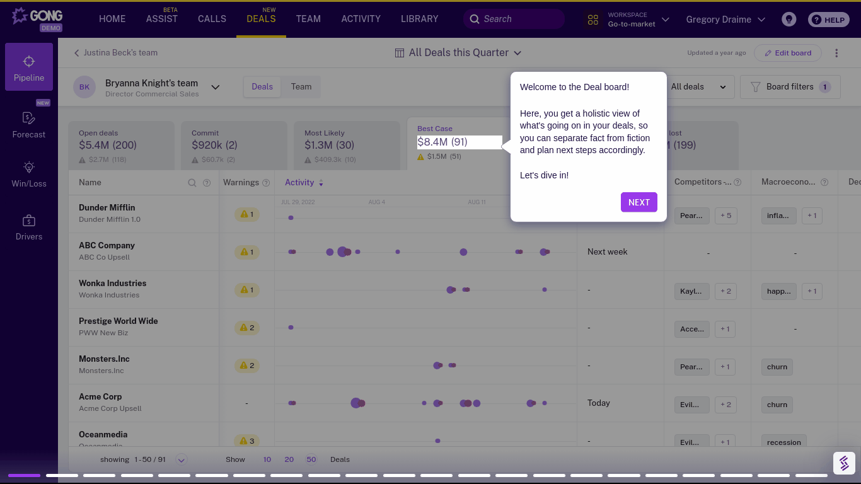Open the three-dot board options menu

[836, 53]
